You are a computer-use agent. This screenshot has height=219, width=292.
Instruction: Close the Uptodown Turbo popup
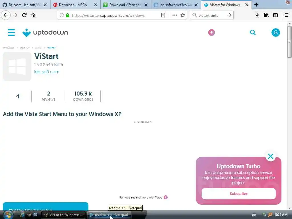pos(270,156)
